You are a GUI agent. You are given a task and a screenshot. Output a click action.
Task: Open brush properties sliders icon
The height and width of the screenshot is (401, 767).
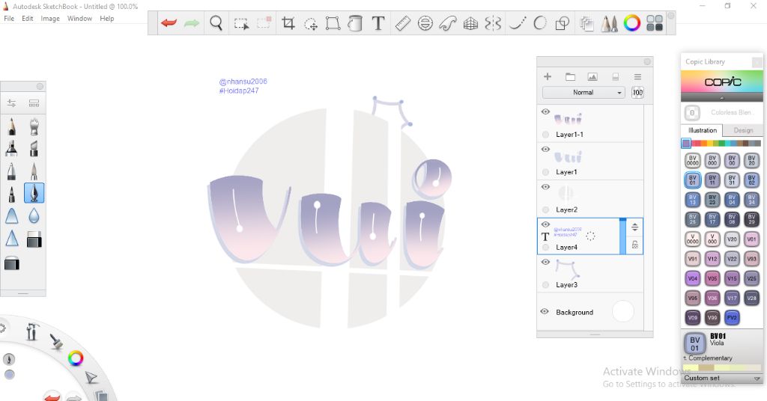point(12,103)
